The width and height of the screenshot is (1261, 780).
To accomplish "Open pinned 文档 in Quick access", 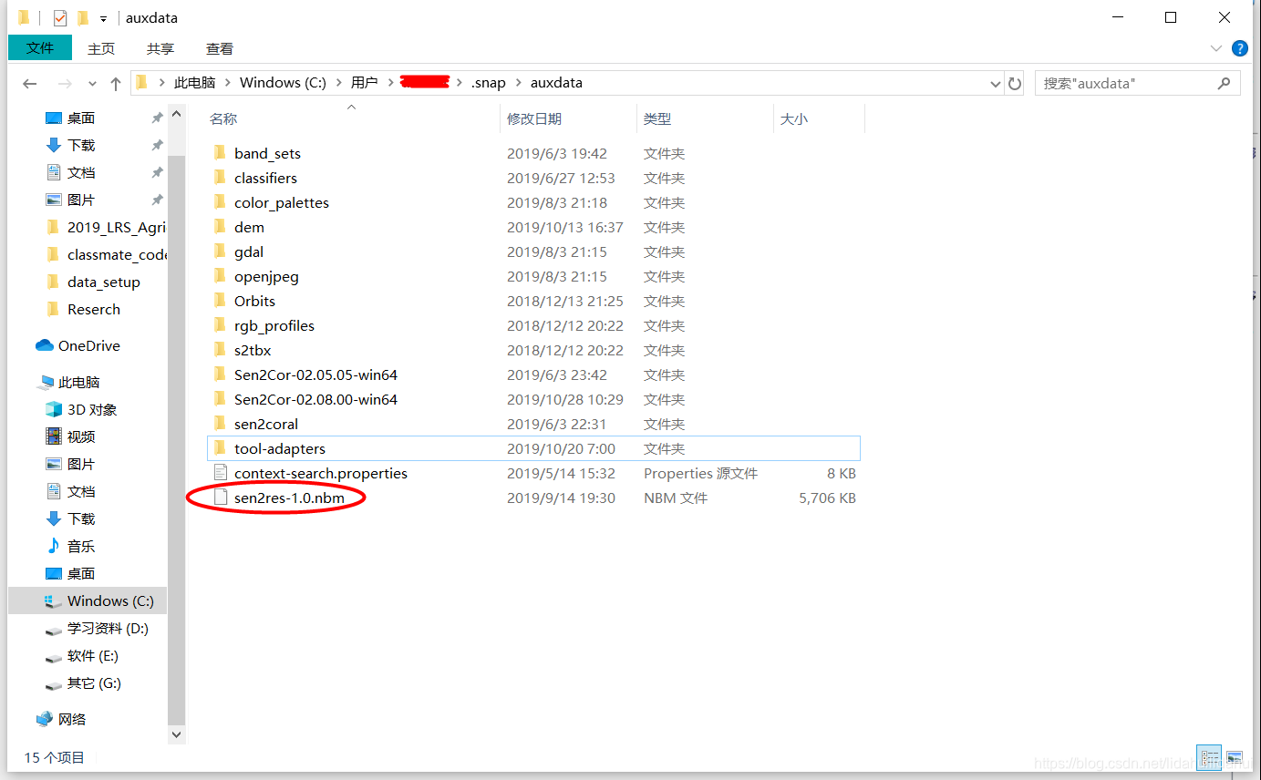I will click(x=81, y=172).
